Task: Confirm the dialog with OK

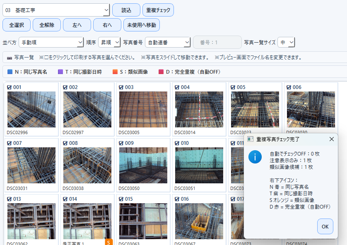Action: click(325, 226)
